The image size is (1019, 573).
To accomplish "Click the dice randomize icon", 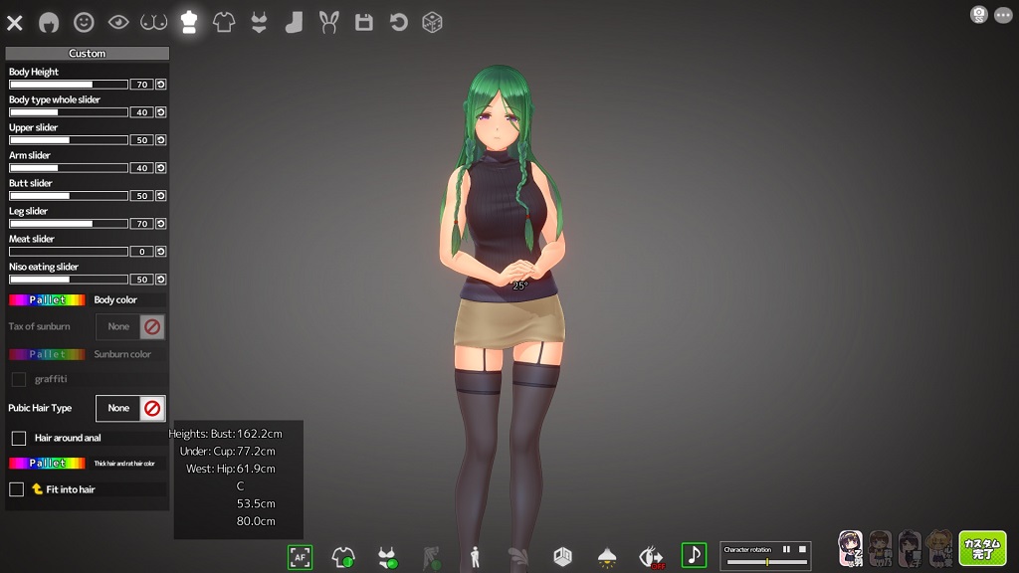I will pos(432,22).
